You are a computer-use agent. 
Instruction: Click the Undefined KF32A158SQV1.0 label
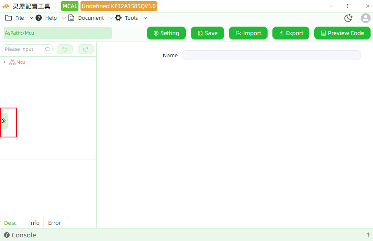(x=119, y=6)
